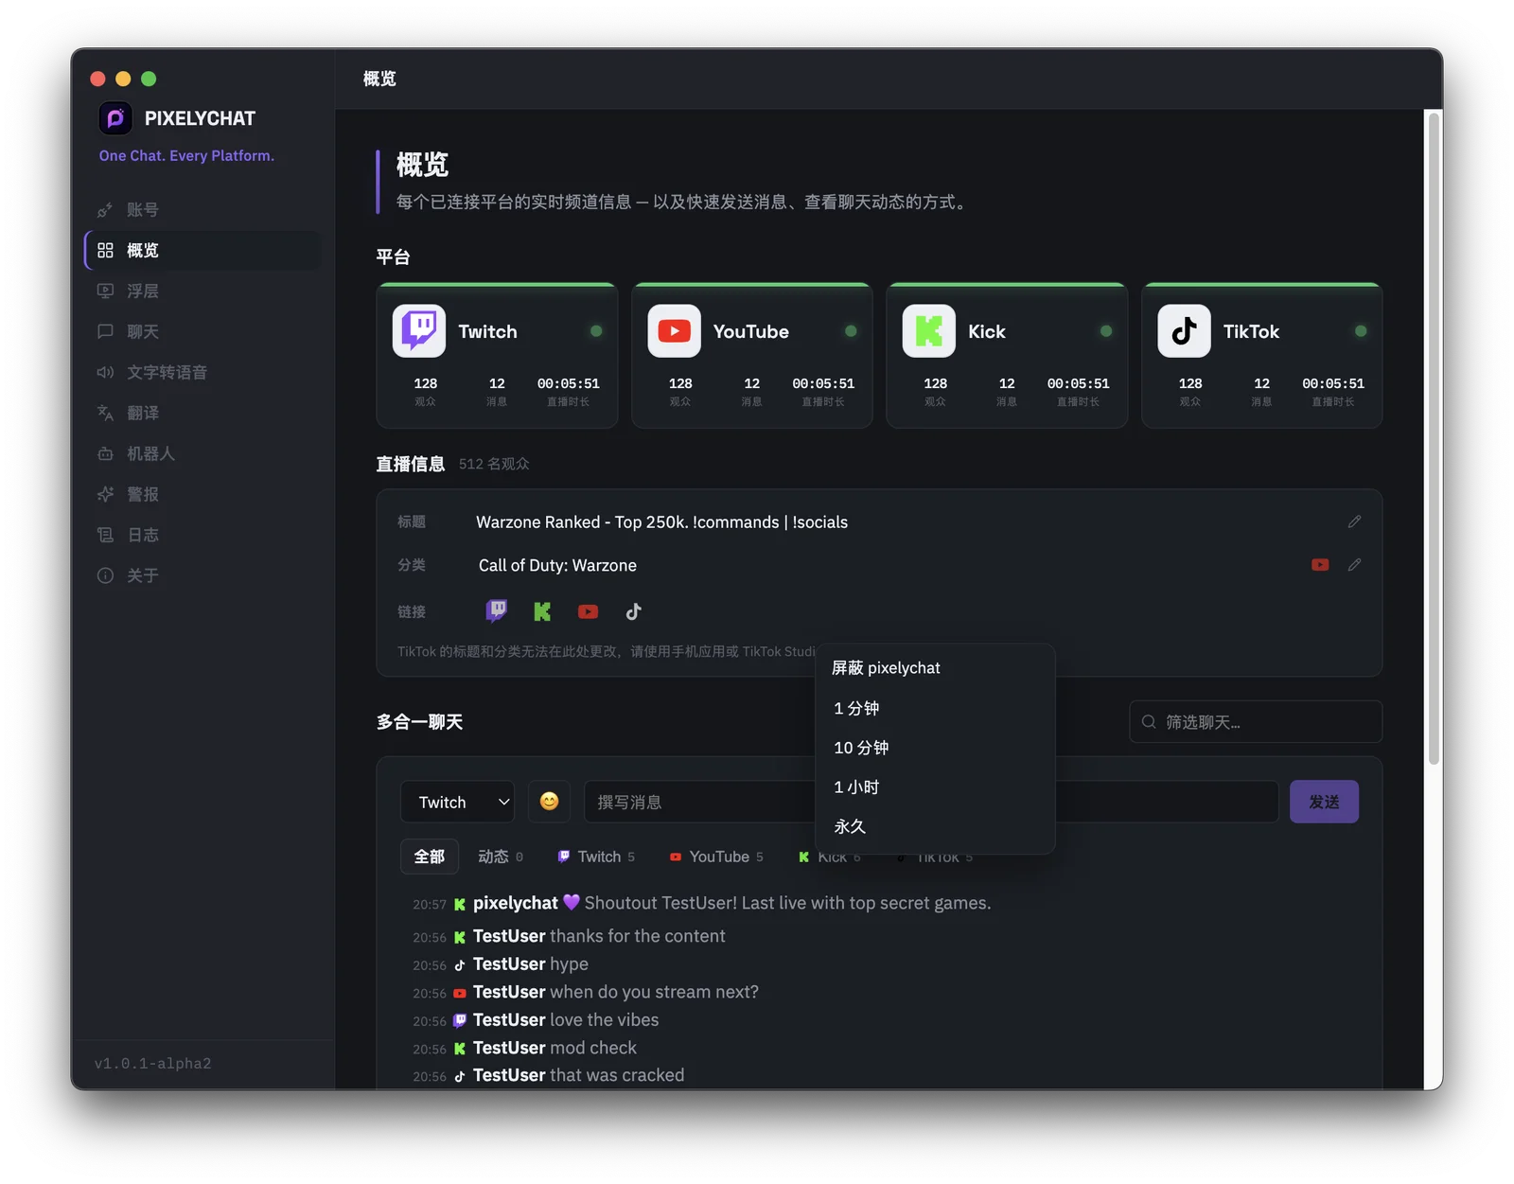Select the 动态 chat tab
Image resolution: width=1514 pixels, height=1184 pixels.
[501, 857]
